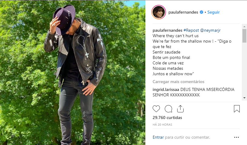Open commenter ingrid.larissaa's profile
Viewport: 247px width, 145px height.
(x=166, y=89)
